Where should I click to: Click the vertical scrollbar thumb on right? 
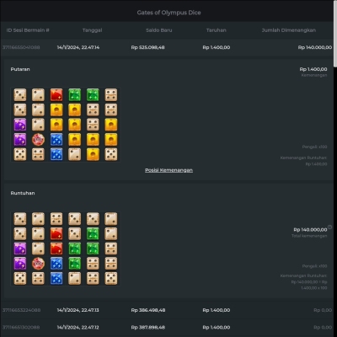[x=335, y=34]
